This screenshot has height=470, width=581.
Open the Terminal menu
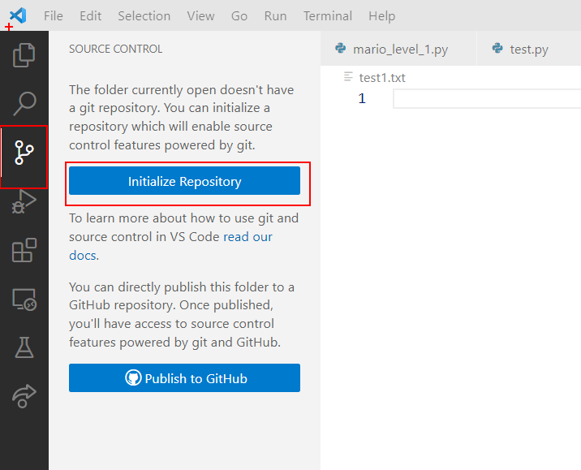(328, 16)
